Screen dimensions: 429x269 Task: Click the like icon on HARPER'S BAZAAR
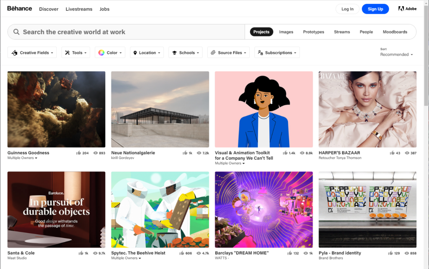tap(392, 153)
